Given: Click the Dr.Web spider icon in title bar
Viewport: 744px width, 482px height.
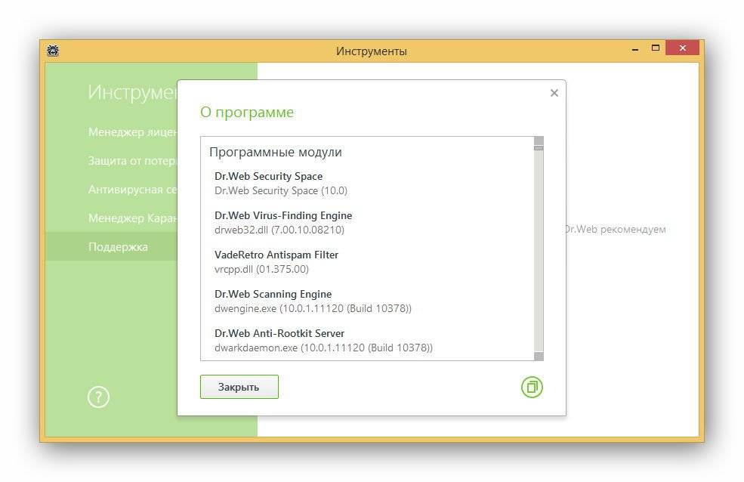Looking at the screenshot, I should click(x=53, y=51).
